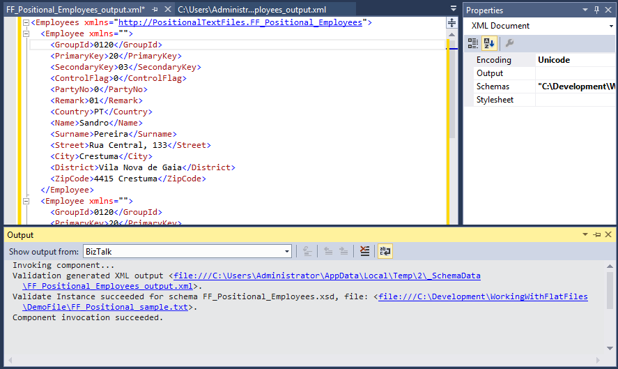Click the City Crestuma line
Screen dimensions: 618x369
(x=101, y=157)
